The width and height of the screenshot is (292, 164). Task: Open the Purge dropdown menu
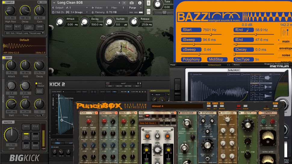(136, 8)
